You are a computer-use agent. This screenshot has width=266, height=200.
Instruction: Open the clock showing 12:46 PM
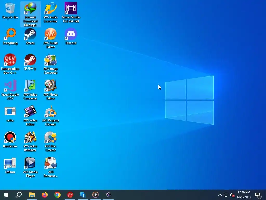[x=244, y=195]
